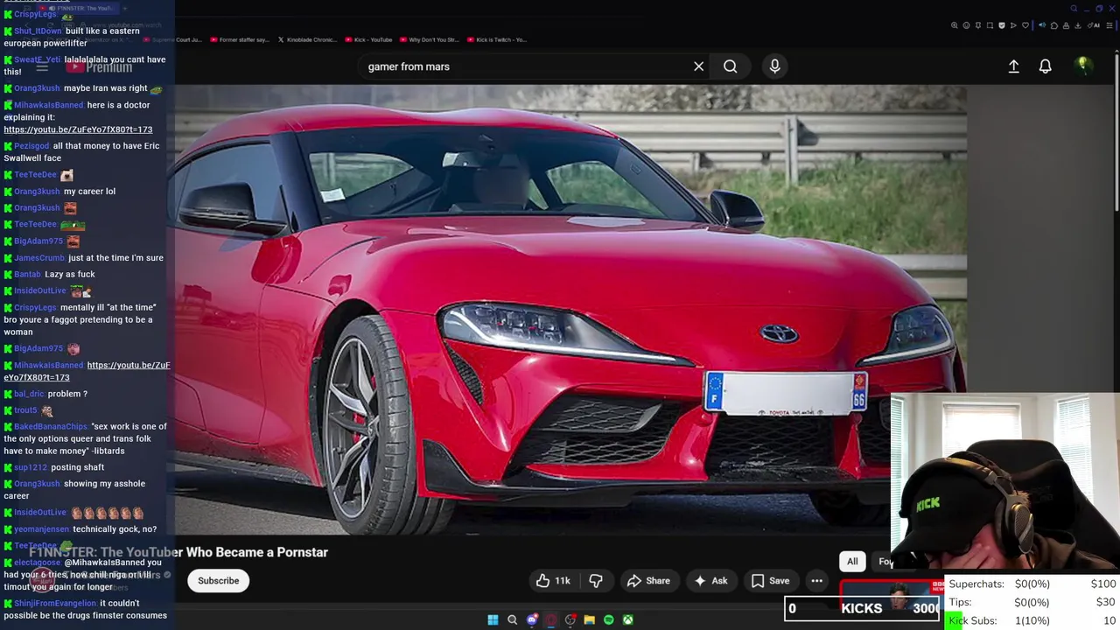Open YouTube notifications bell
Viewport: 1120px width, 630px height.
pos(1045,66)
